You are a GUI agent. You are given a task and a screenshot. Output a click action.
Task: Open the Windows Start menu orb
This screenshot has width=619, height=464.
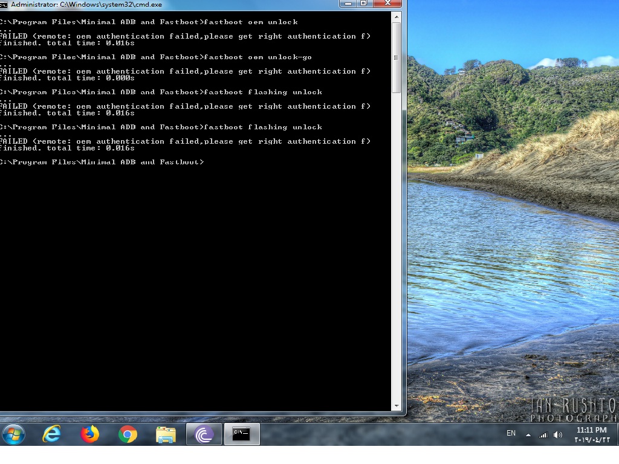(x=13, y=434)
